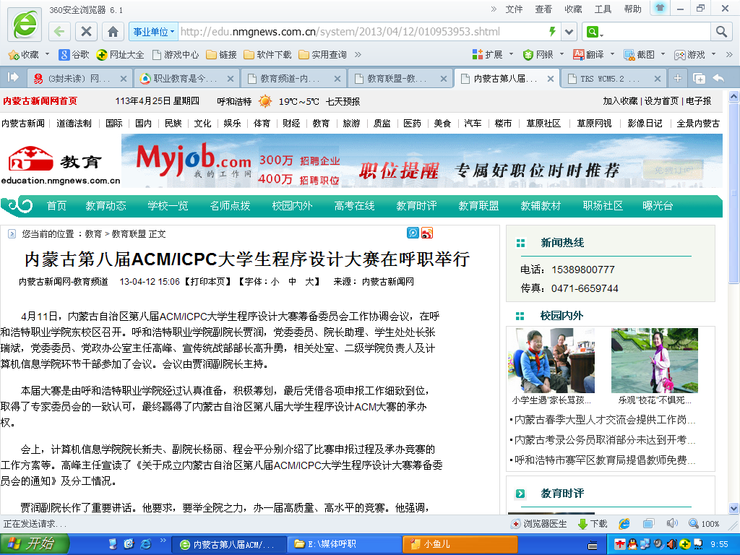The width and height of the screenshot is (740, 555).
Task: Click the 打印本页 print link
Action: click(x=207, y=281)
